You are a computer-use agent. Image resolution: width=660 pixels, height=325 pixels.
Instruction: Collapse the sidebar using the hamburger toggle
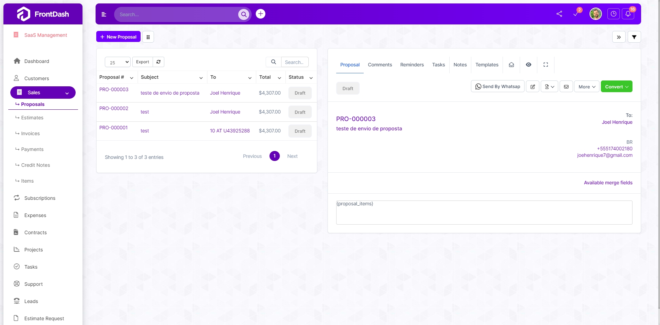coord(104,14)
